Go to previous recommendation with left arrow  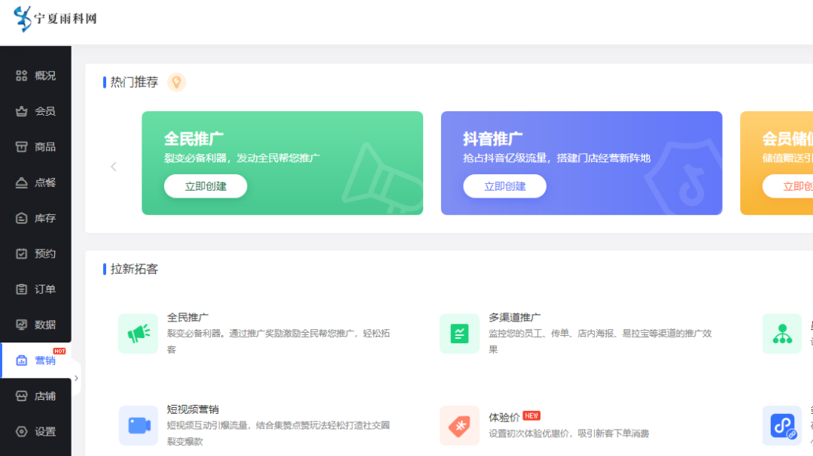pyautogui.click(x=114, y=167)
